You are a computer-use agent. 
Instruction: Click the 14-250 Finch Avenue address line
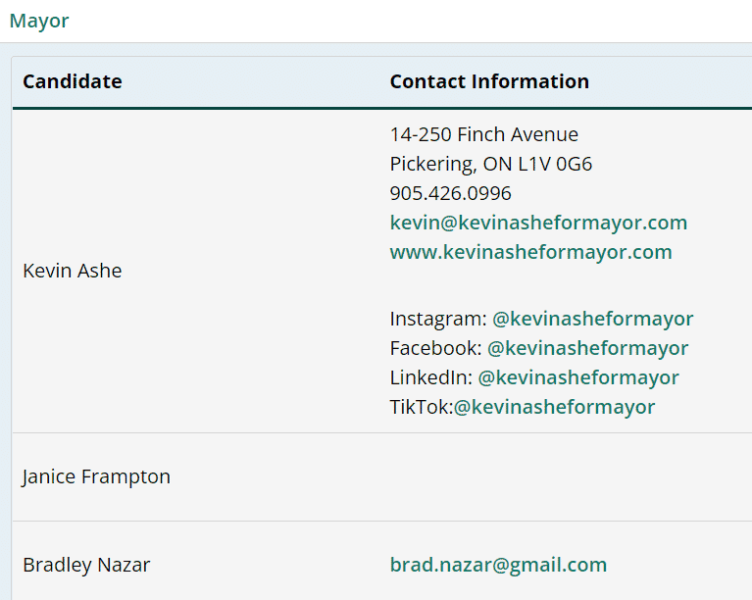point(483,134)
